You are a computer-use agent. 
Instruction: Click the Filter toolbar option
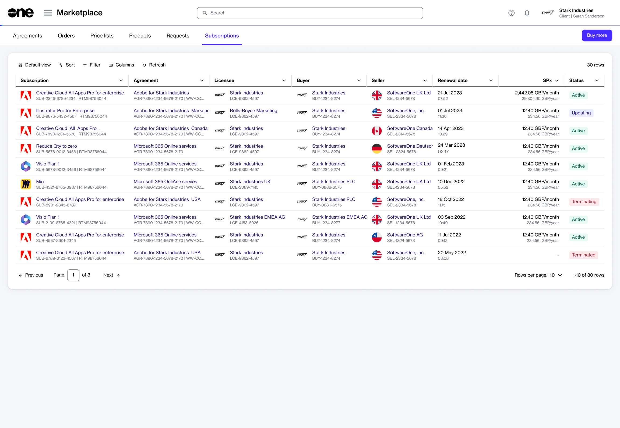92,65
